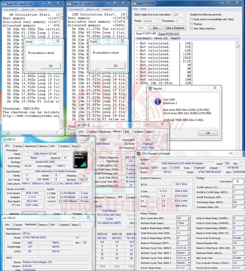
Task: Open Refresh Cycle Time DIMM 2 dropdown
Action: tap(189, 258)
